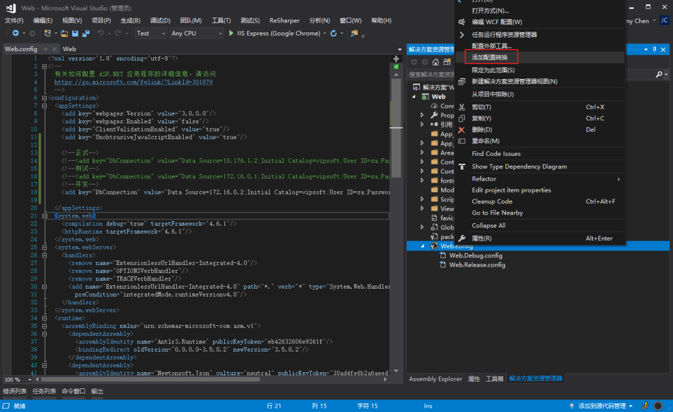The height and width of the screenshot is (412, 673).
Task: Click the Find in Files toolbar icon
Action: click(x=354, y=33)
